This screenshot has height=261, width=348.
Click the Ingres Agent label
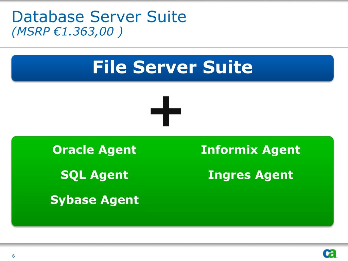click(x=250, y=175)
